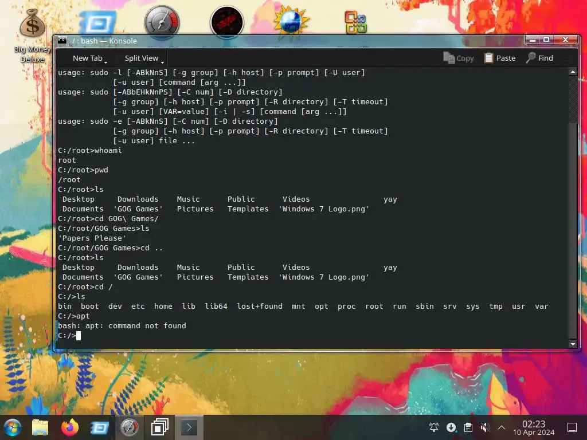
Task: Open Find with the magnifier icon
Action: pos(531,58)
